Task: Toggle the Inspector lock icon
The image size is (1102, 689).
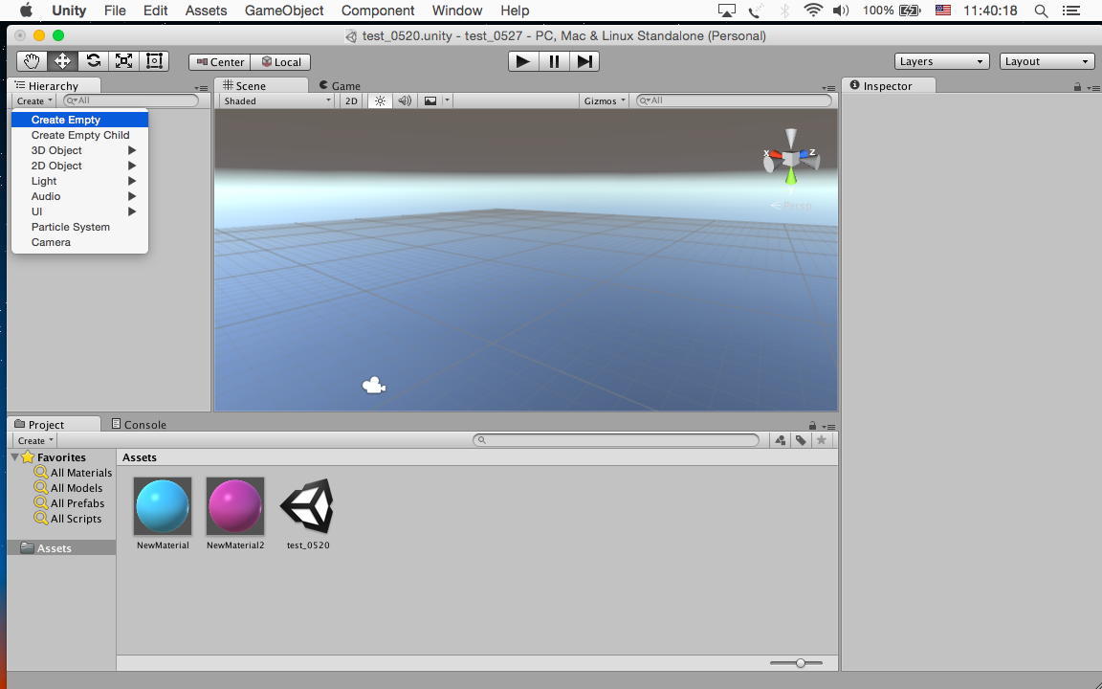Action: click(x=1077, y=86)
